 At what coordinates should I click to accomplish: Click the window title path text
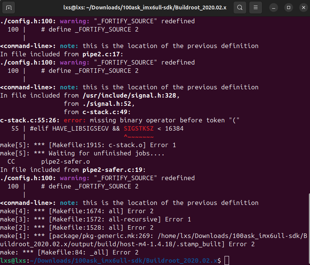click(145, 8)
